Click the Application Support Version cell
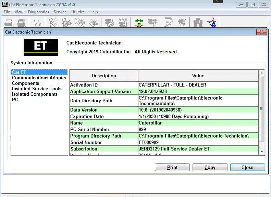The width and height of the screenshot is (271, 197). [104, 91]
